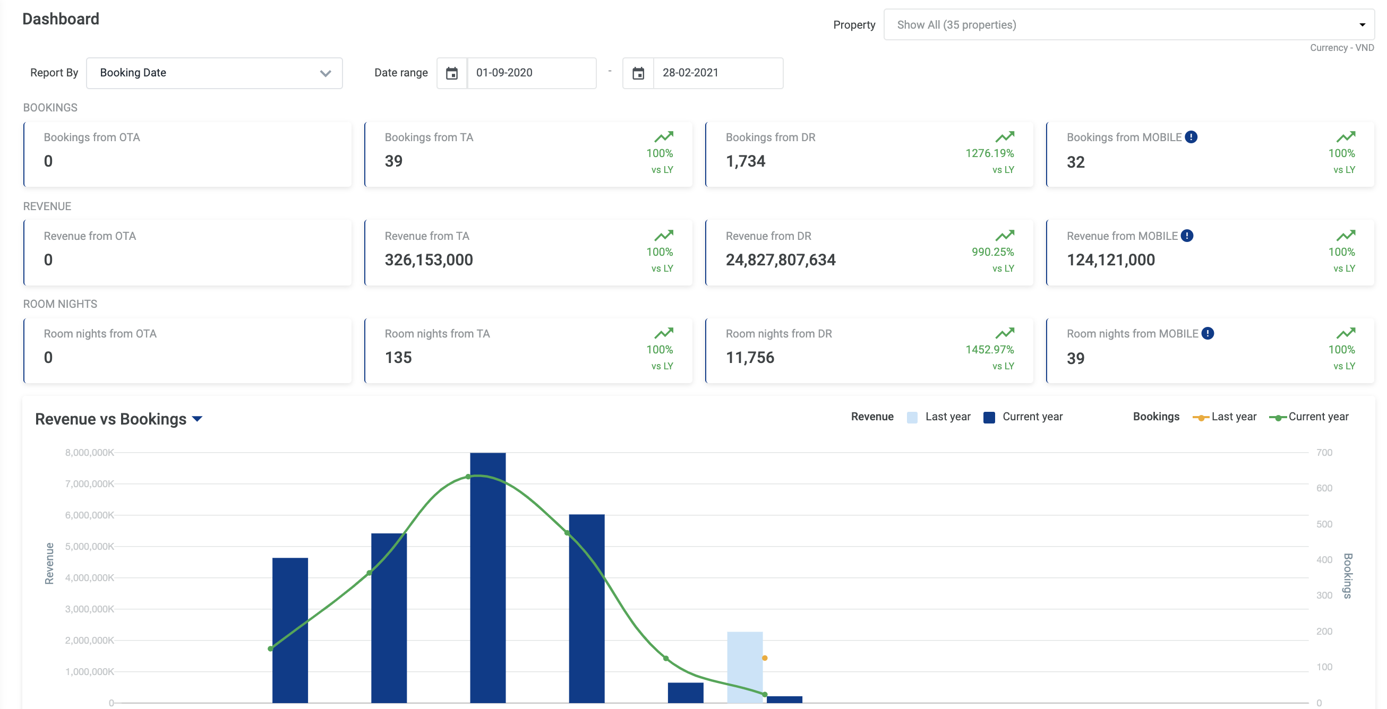Image resolution: width=1387 pixels, height=709 pixels.
Task: Click info icon beside Room nights from MOBILE
Action: (x=1208, y=333)
